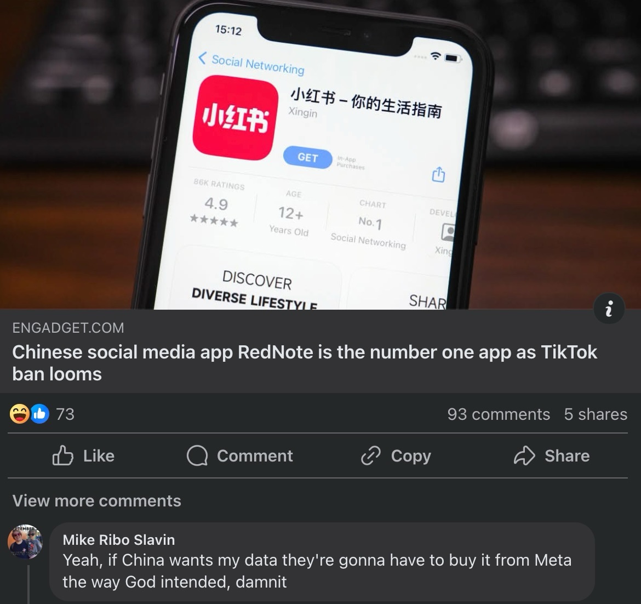Open the info icon on article image
641x604 pixels.
(x=609, y=309)
